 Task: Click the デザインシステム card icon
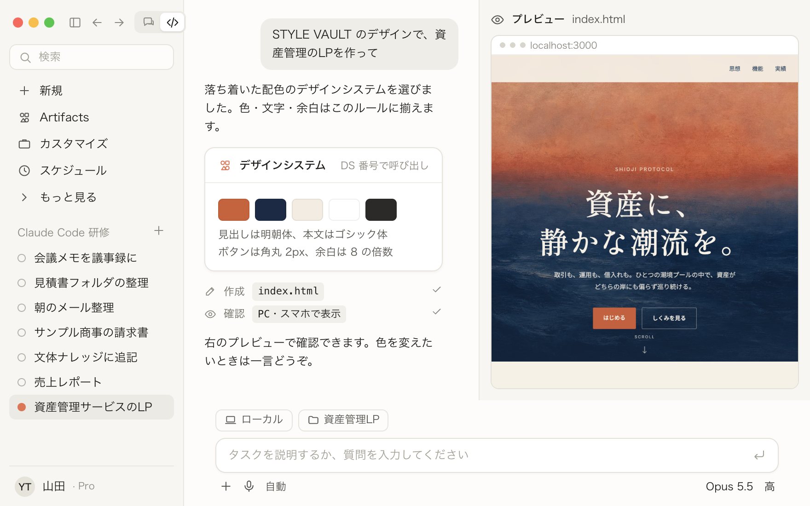[x=225, y=166]
